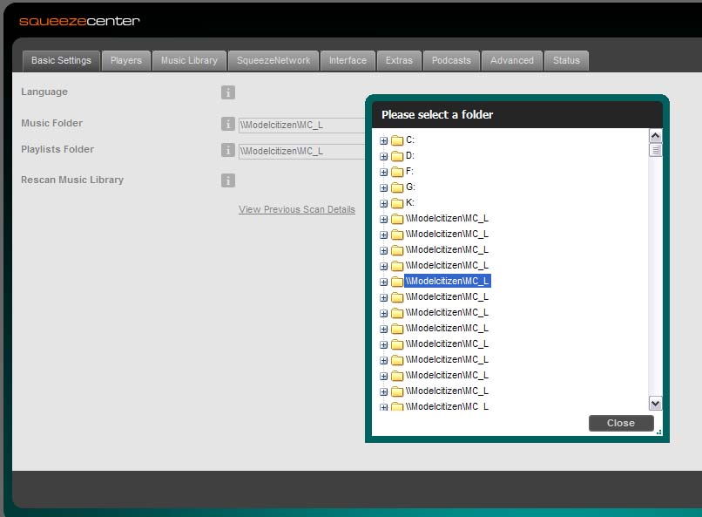The width and height of the screenshot is (702, 517).
Task: Expand the highlighted \\Modelcitizen\MC_L node
Action: coord(383,282)
